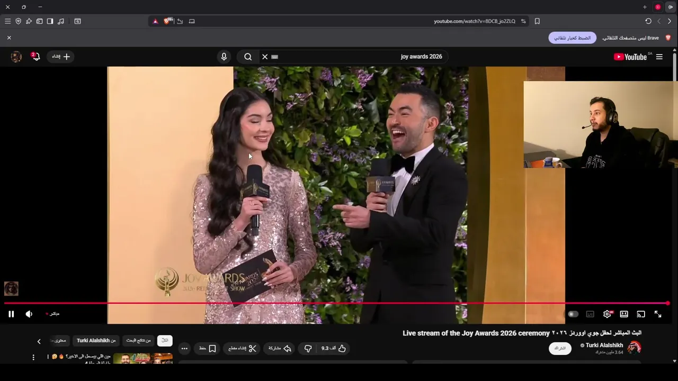This screenshot has width=678, height=381.
Task: Open the Brave Shields lion icon
Action: point(168,21)
